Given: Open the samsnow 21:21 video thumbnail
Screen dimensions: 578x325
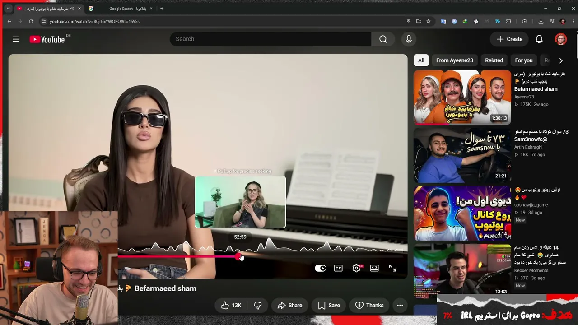Looking at the screenshot, I should 462,155.
